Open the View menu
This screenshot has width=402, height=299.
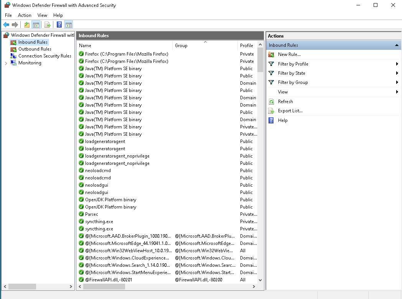tap(42, 15)
